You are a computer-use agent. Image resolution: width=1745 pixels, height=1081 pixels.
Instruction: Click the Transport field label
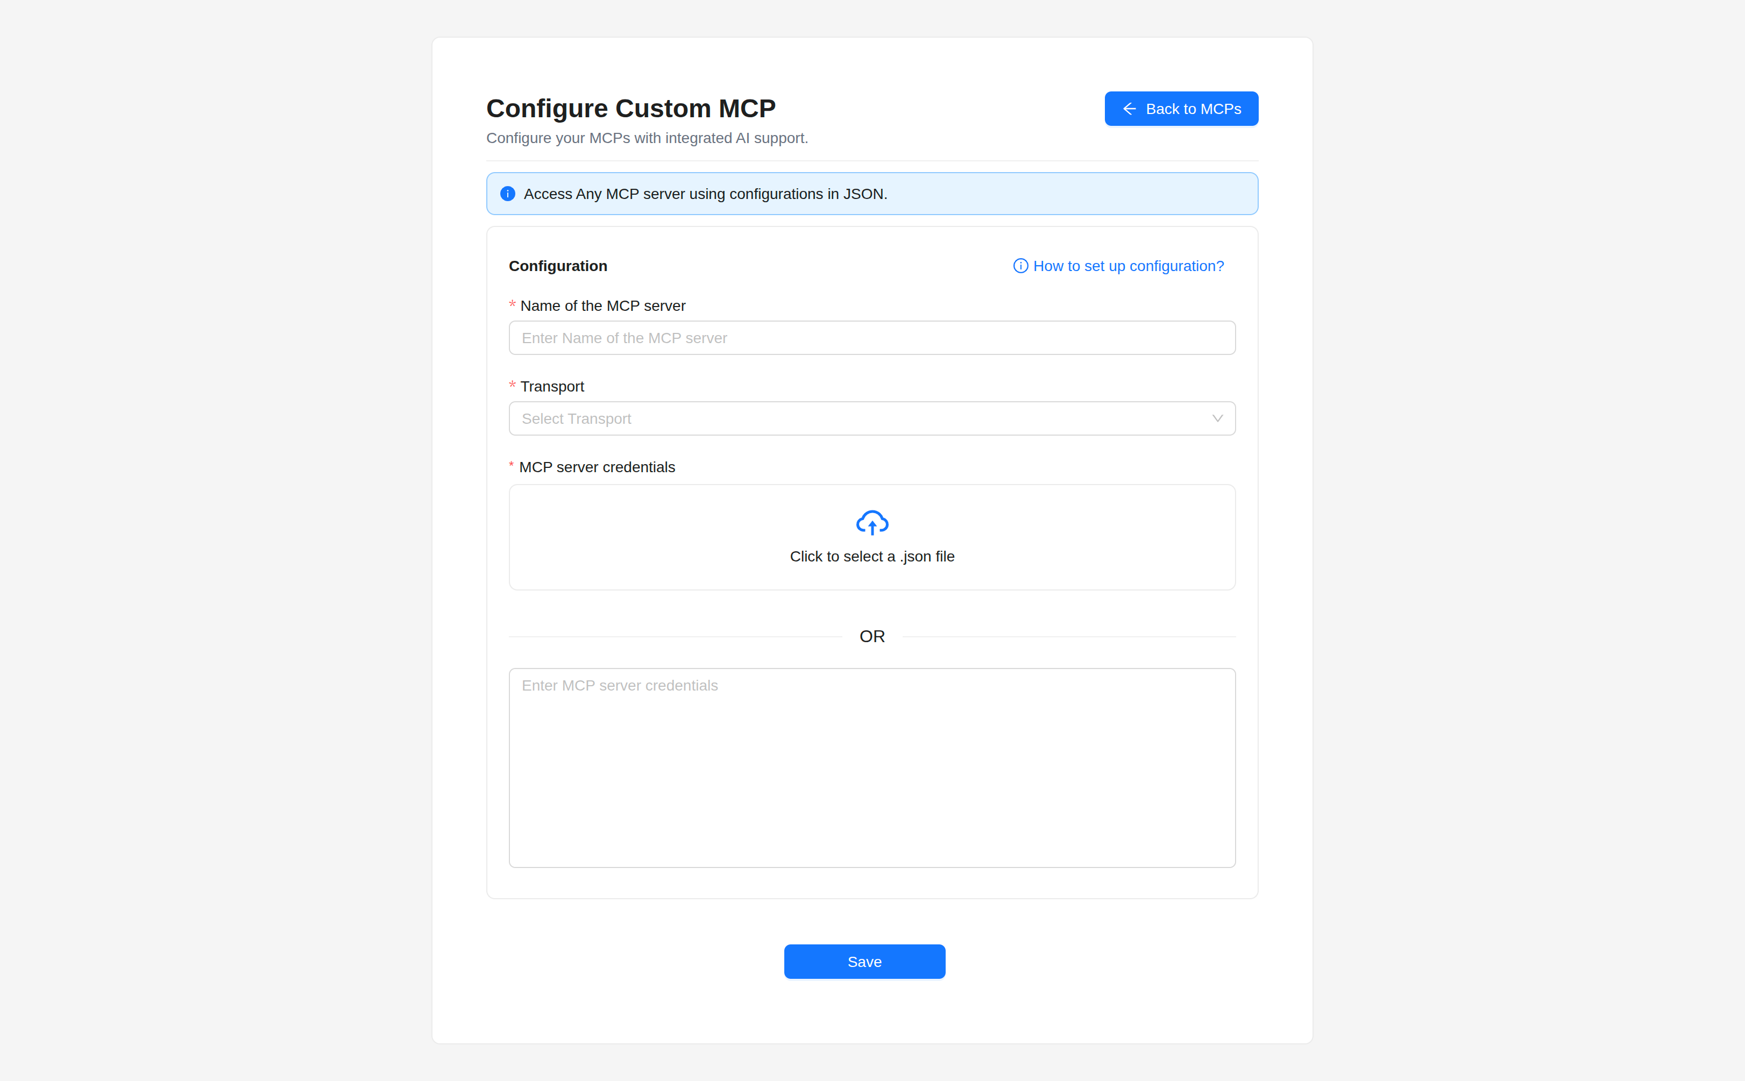click(x=552, y=387)
